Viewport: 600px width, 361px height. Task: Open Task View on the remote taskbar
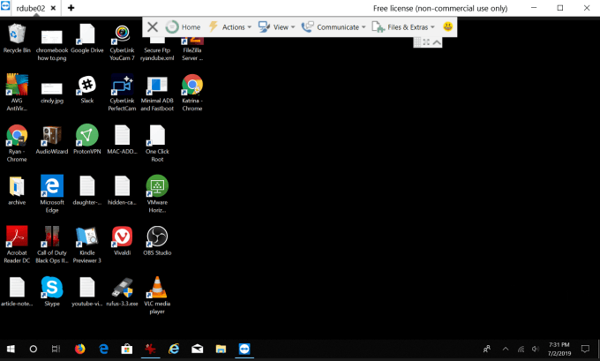pyautogui.click(x=56, y=349)
